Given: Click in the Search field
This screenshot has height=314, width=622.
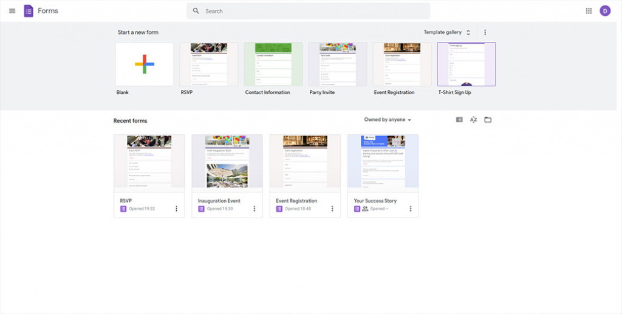Looking at the screenshot, I should 308,11.
